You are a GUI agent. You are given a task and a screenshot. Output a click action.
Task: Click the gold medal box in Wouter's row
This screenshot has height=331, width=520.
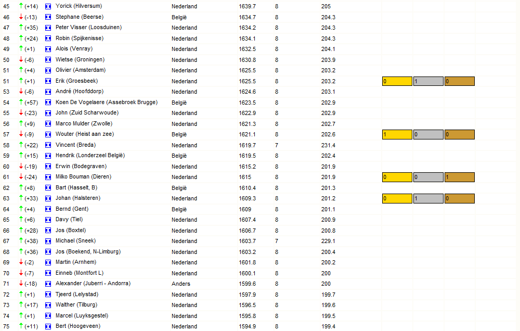point(397,134)
